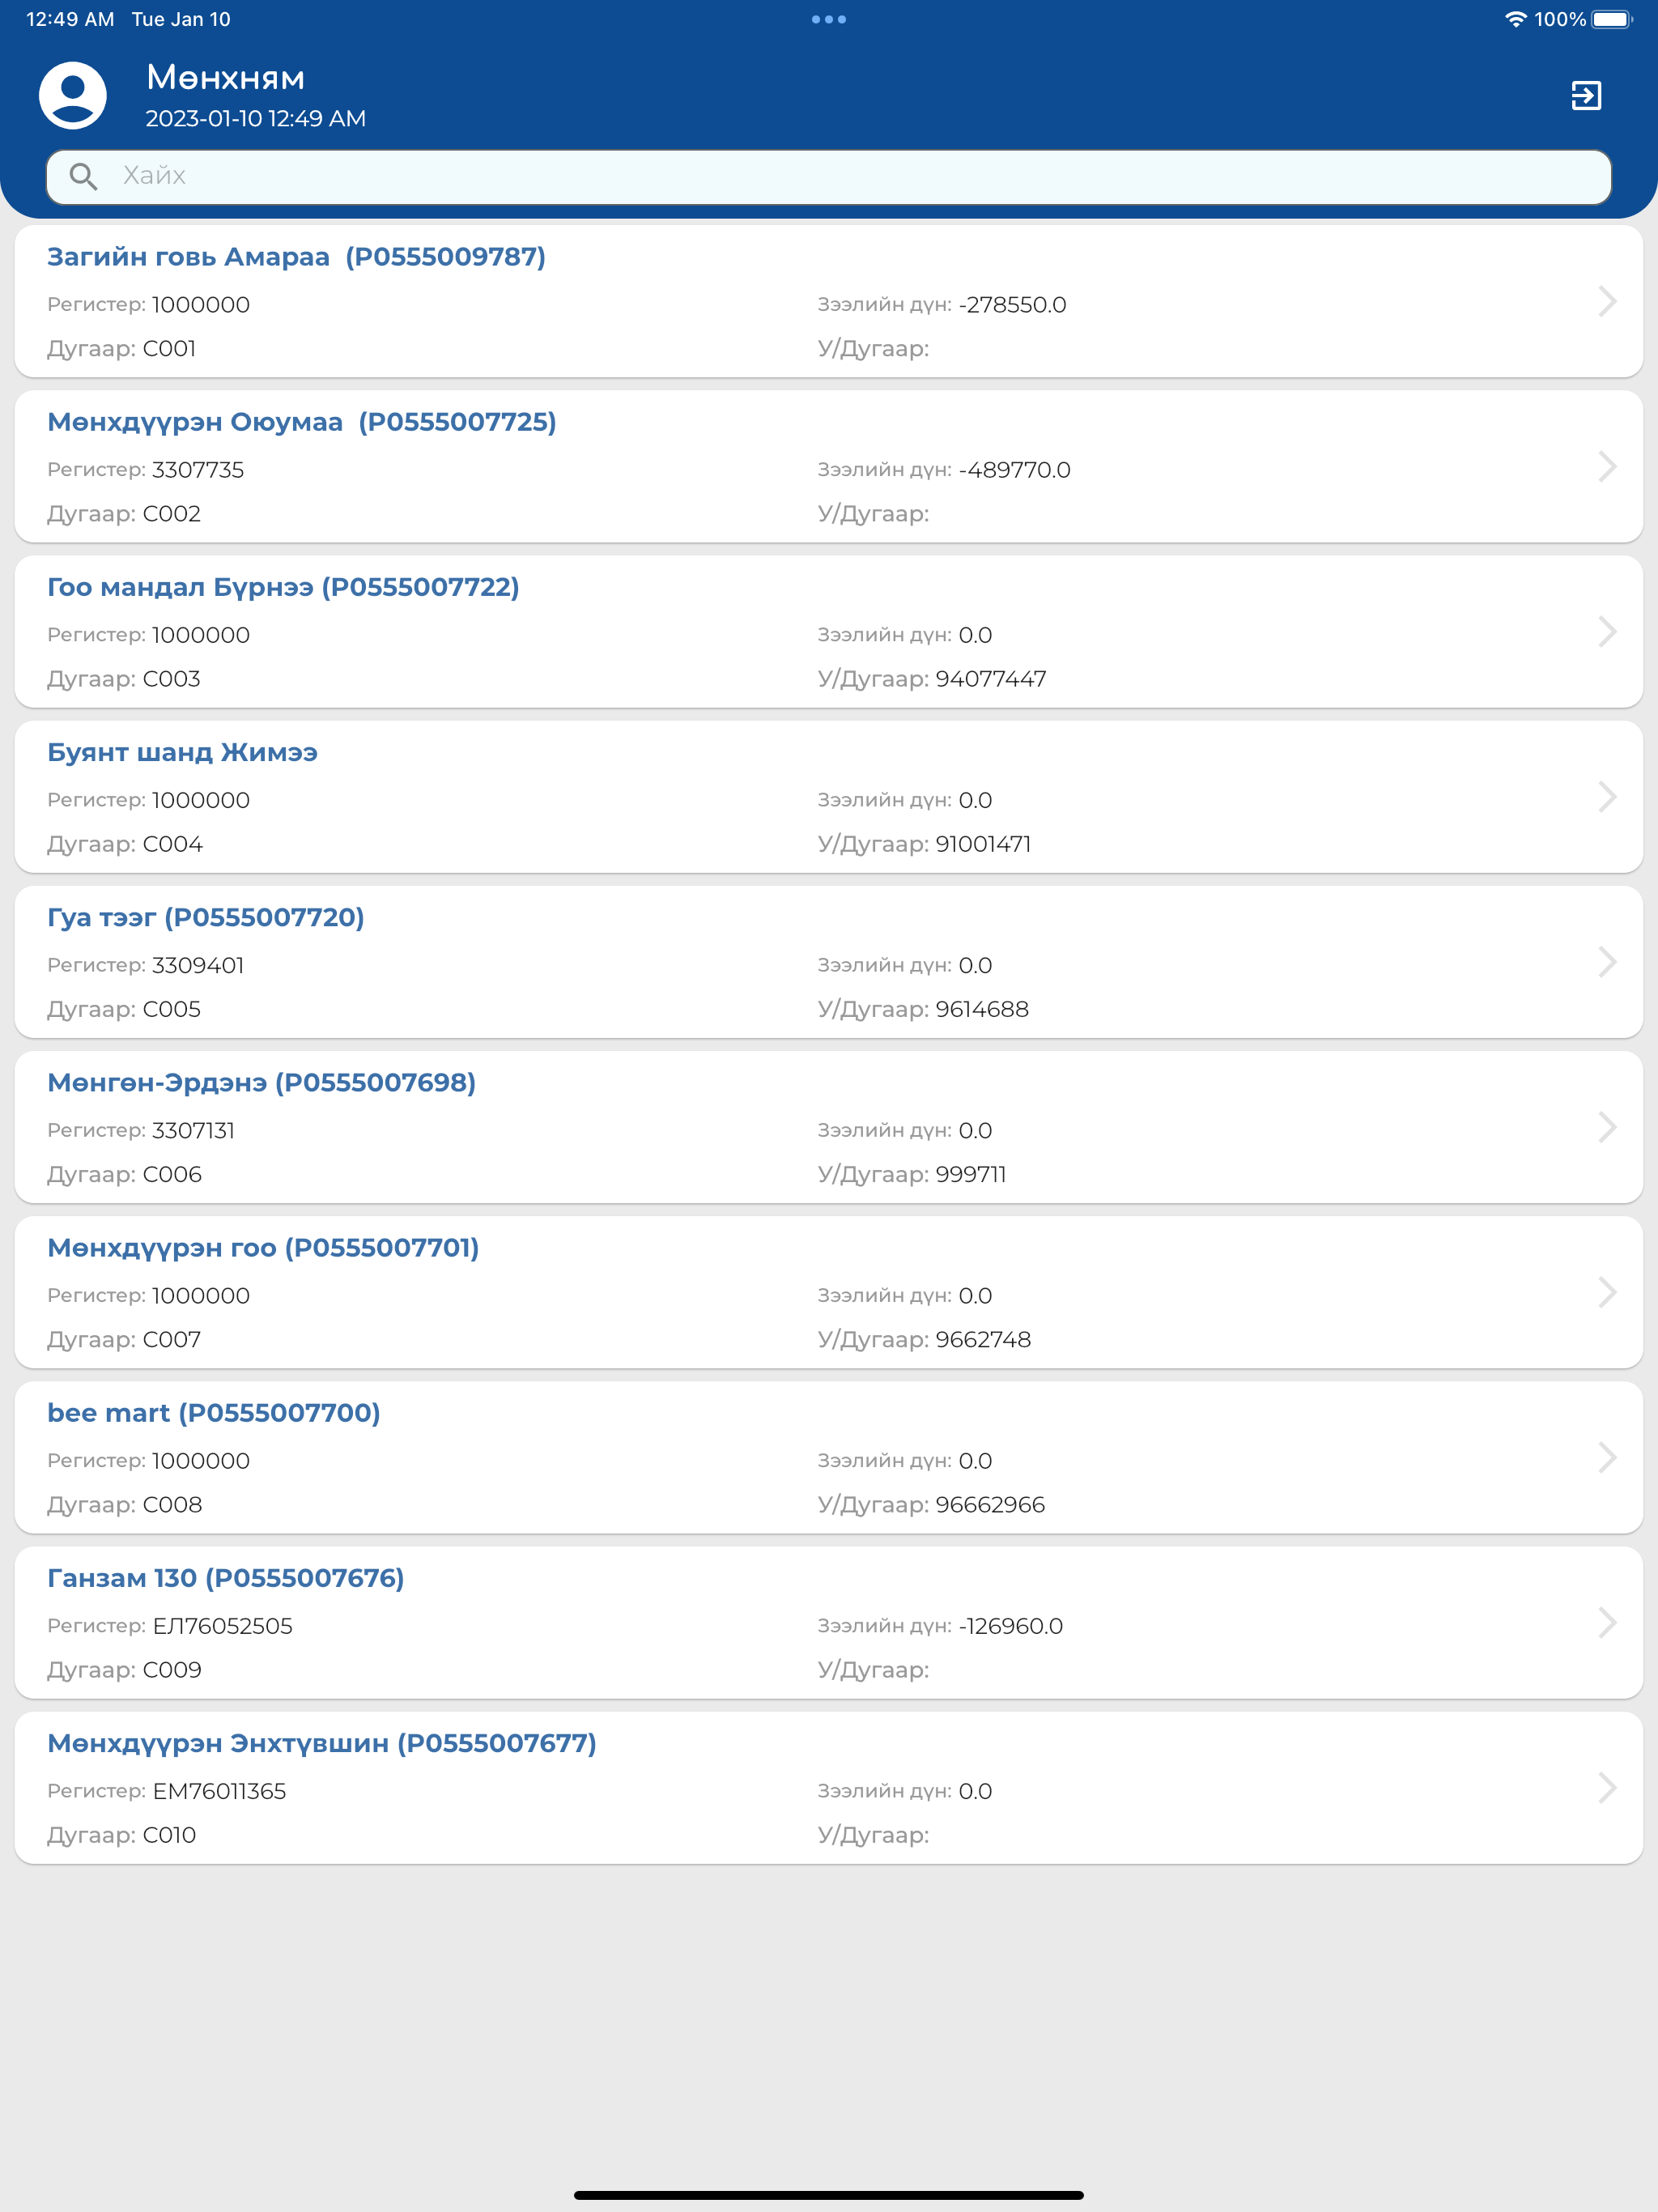Viewport: 1658px width, 2212px height.
Task: Open the user profile avatar icon
Action: click(73, 96)
